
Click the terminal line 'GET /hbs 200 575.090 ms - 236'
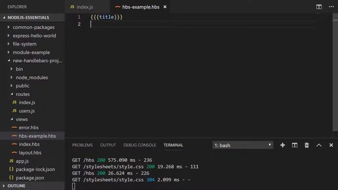coord(112,160)
